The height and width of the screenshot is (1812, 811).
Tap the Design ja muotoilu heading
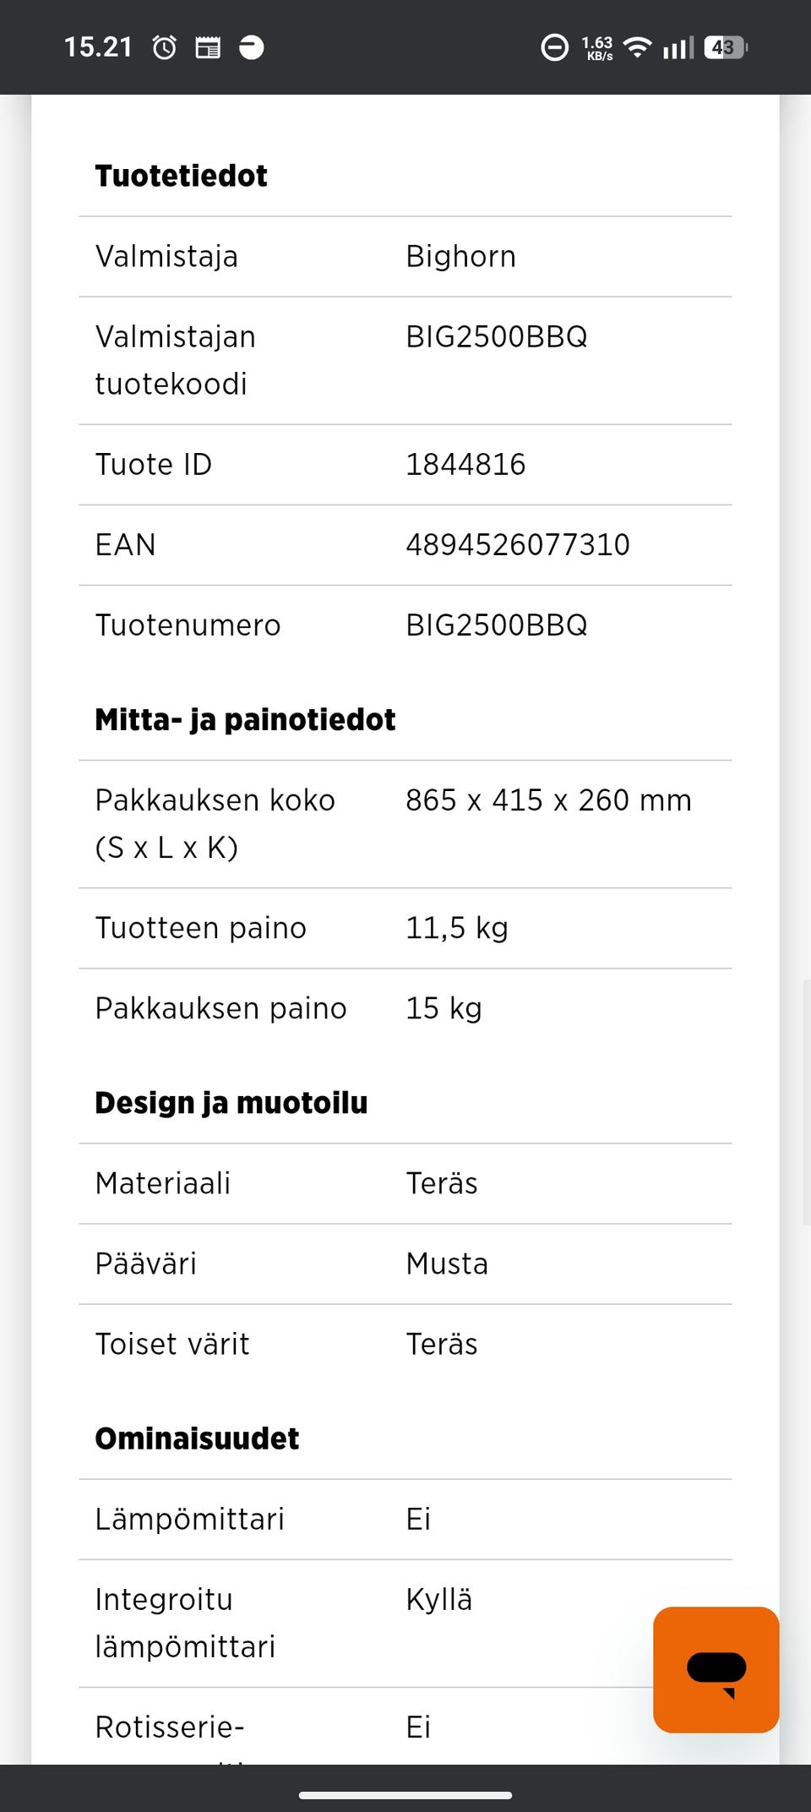click(231, 1103)
